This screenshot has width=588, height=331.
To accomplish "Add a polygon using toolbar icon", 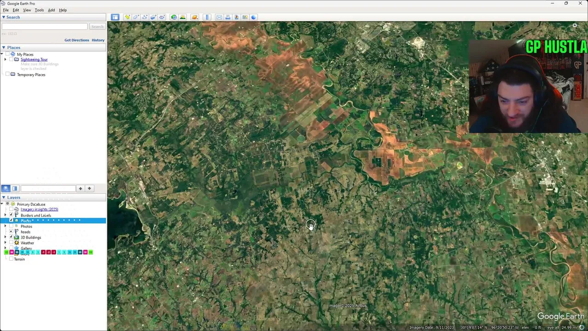I will pos(136,17).
